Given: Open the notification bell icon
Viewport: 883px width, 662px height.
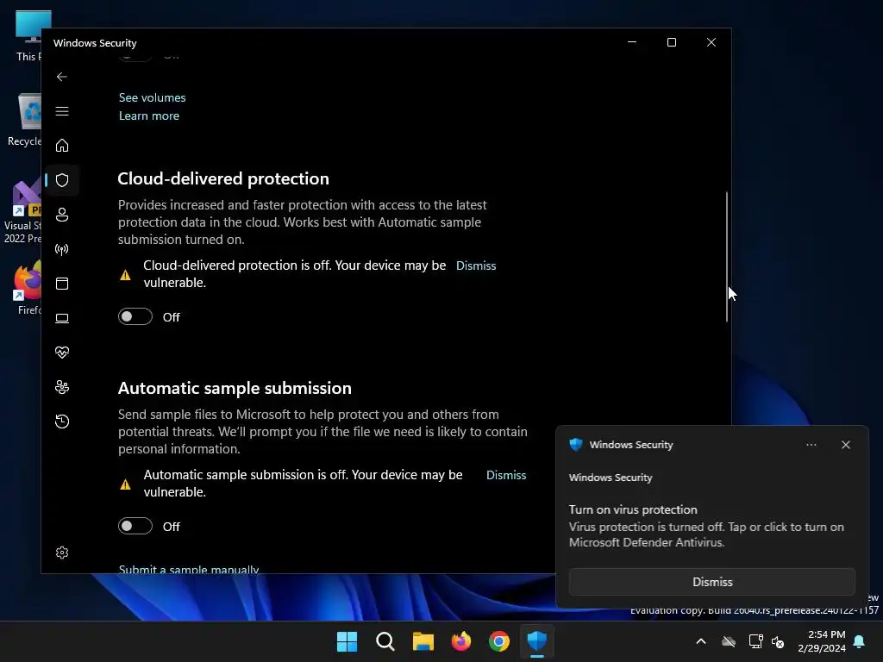Looking at the screenshot, I should [x=860, y=641].
